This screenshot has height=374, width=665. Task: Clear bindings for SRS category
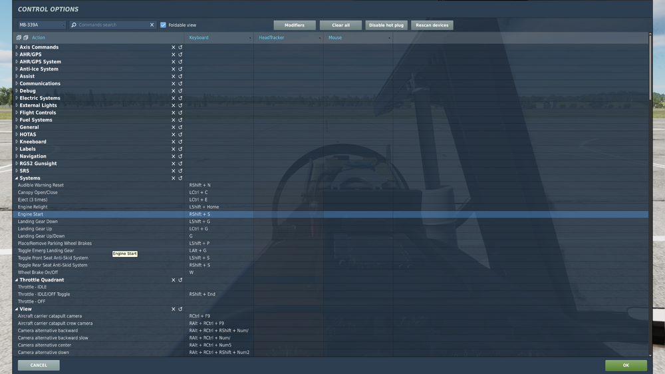(173, 171)
